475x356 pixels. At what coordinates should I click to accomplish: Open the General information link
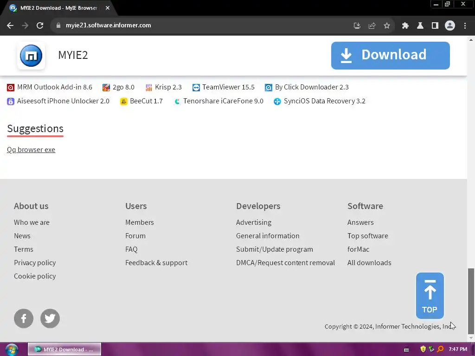[x=268, y=236]
